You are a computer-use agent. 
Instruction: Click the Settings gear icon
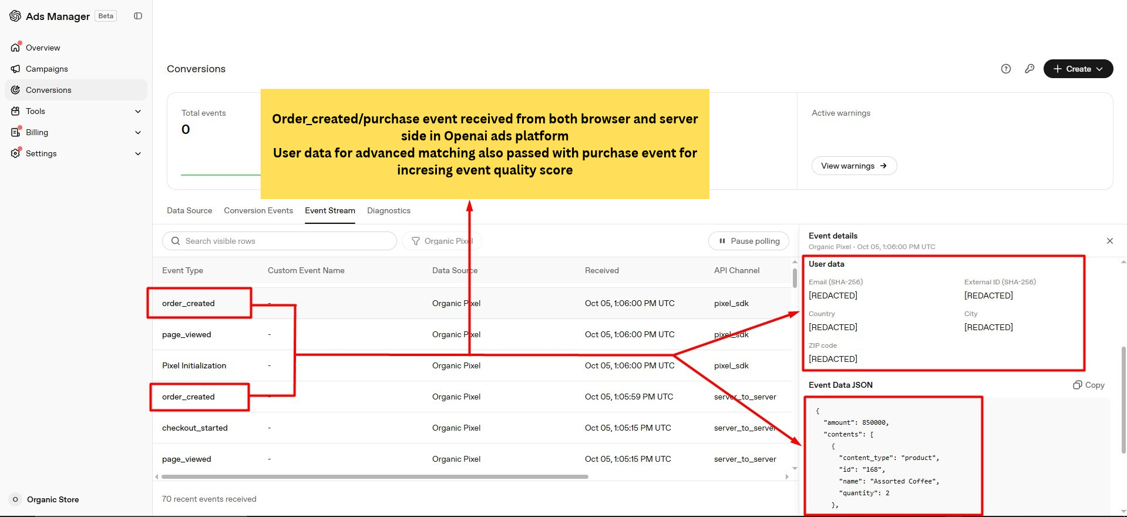[15, 153]
